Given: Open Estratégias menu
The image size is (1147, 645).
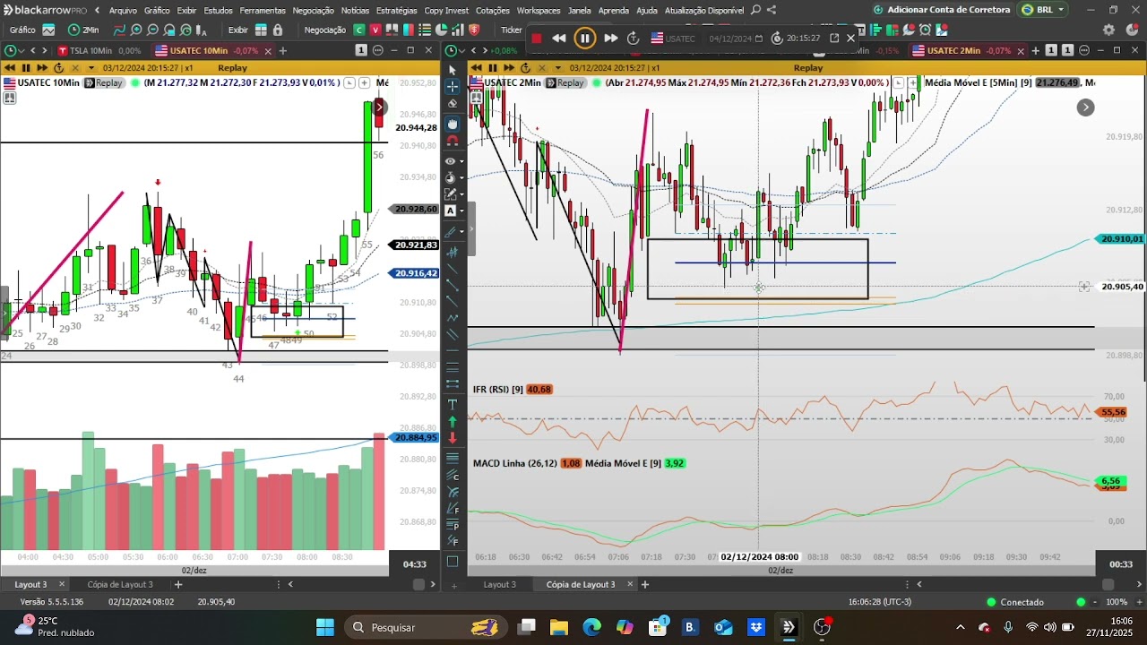Looking at the screenshot, I should 396,10.
